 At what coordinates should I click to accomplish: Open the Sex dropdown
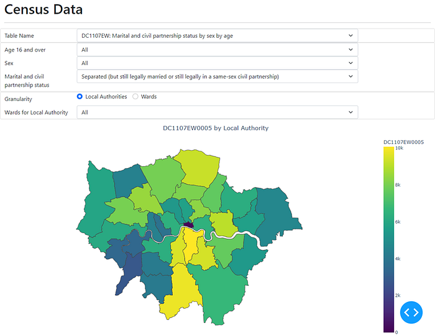tap(217, 63)
